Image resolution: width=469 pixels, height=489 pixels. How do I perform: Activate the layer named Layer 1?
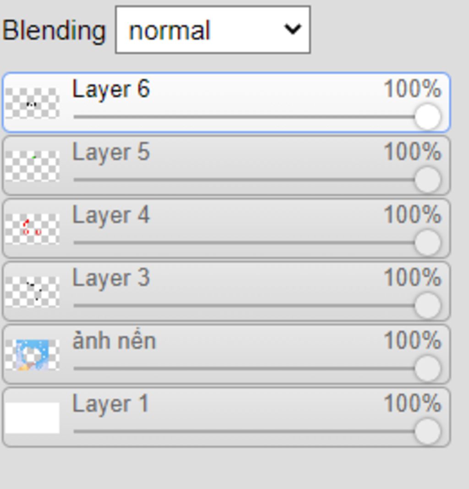(226, 418)
